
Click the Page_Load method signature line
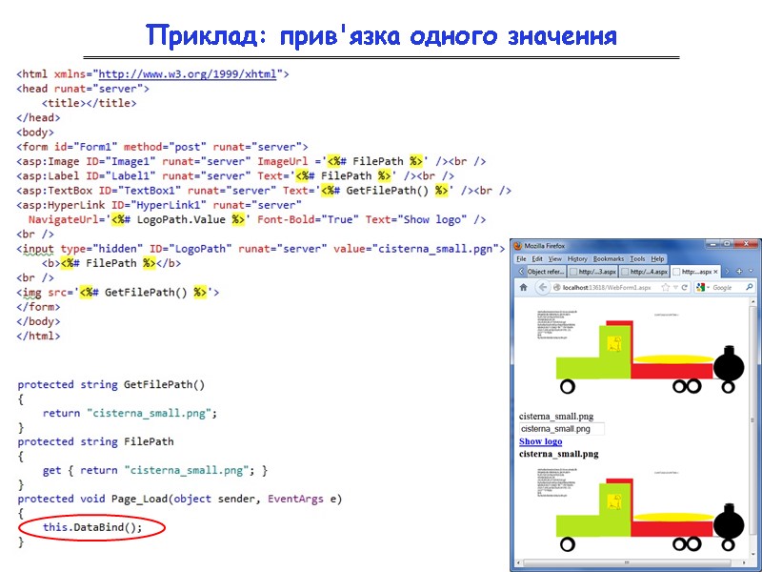(180, 499)
